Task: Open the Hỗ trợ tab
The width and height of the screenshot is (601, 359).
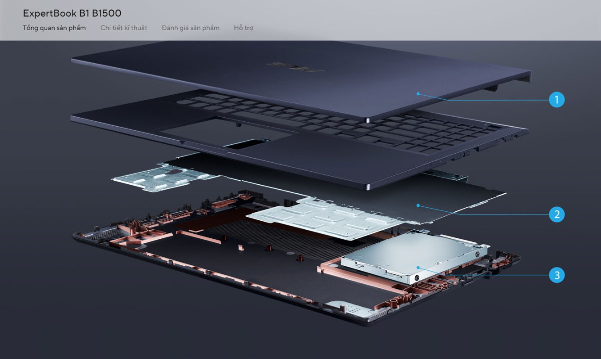Action: click(x=243, y=28)
